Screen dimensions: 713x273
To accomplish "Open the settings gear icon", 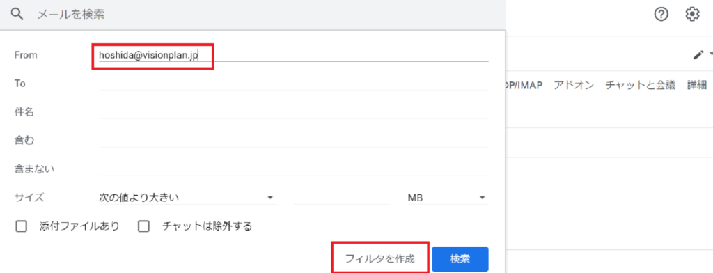I will tap(692, 15).
